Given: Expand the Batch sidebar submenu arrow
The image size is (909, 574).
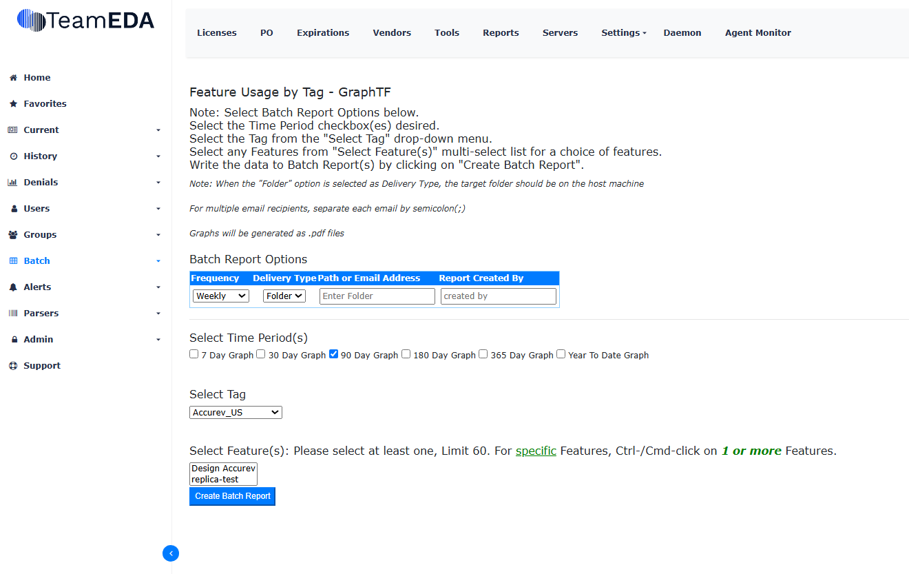Looking at the screenshot, I should (x=158, y=261).
